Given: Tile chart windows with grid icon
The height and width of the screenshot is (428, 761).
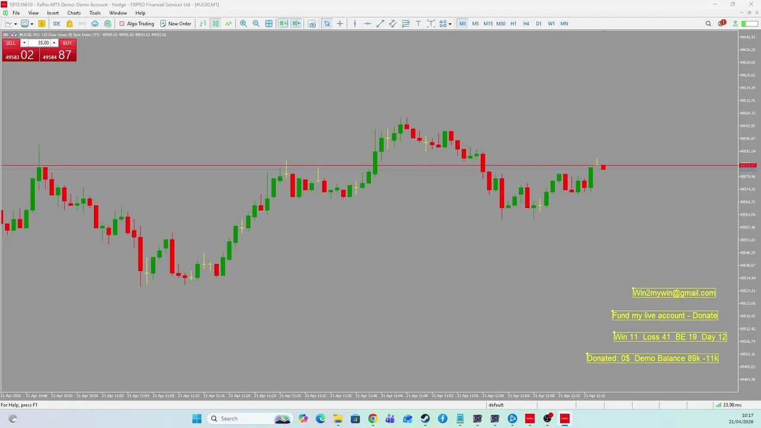Looking at the screenshot, I should click(x=269, y=24).
